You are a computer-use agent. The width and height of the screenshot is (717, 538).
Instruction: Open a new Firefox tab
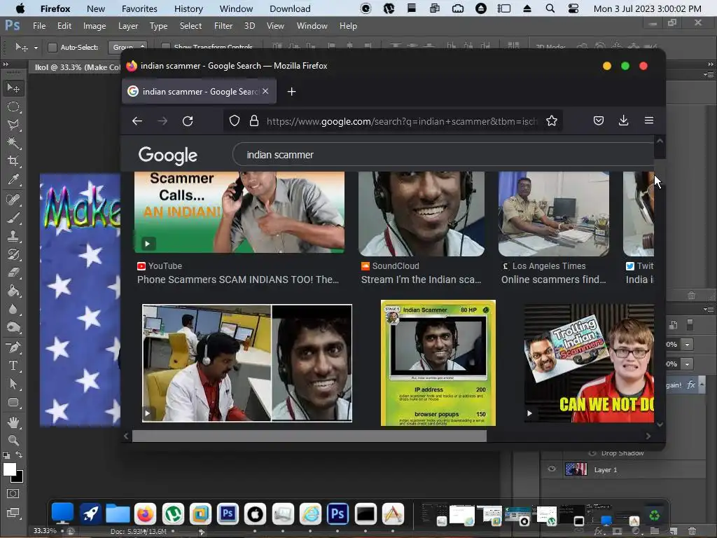[x=292, y=92]
